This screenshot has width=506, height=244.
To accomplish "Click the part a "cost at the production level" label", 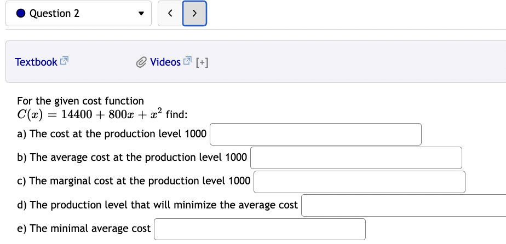I will point(112,134).
